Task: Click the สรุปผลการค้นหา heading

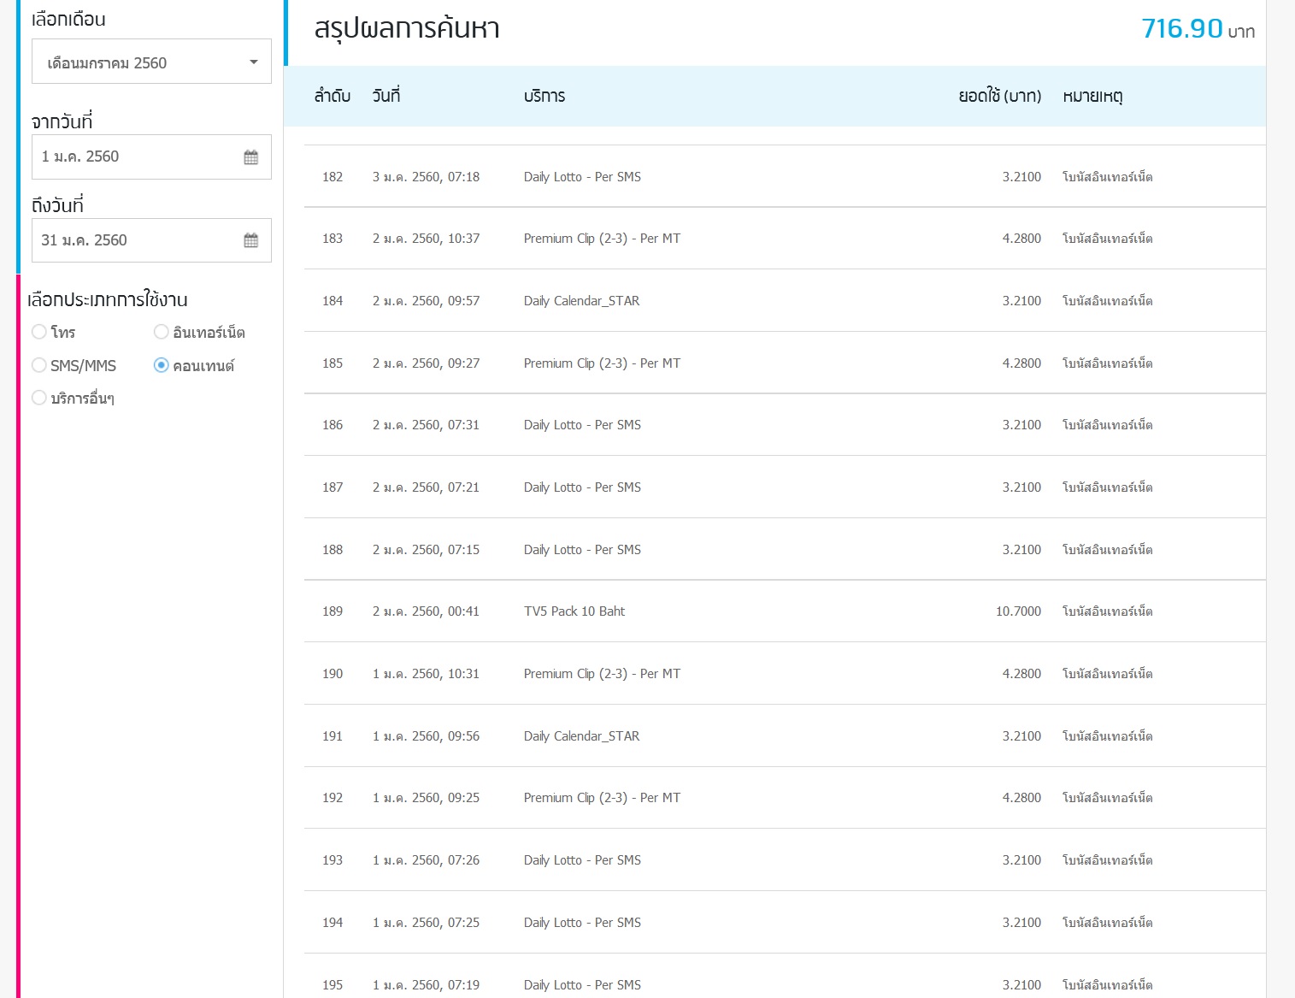Action: coord(407,29)
